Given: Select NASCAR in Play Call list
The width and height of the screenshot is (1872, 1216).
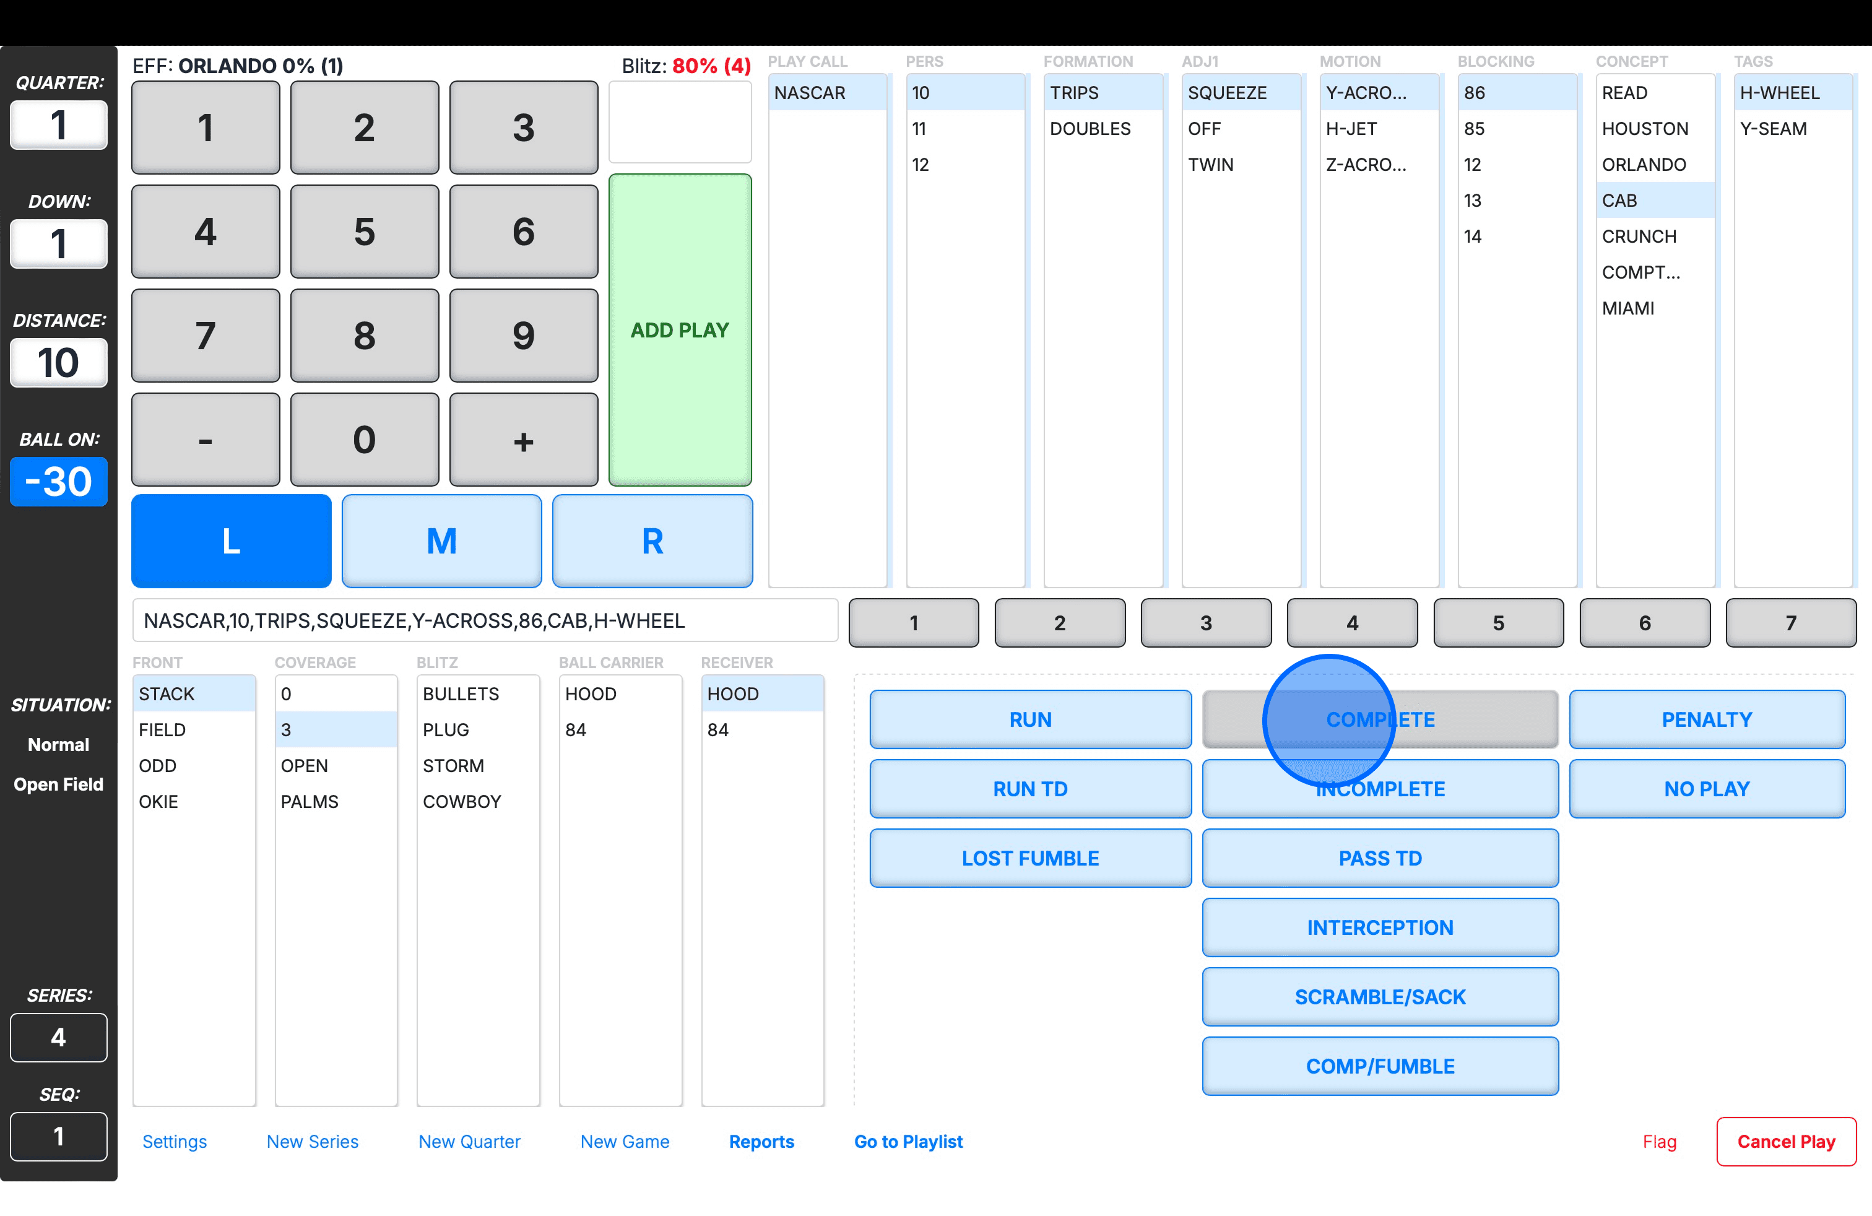Looking at the screenshot, I should (x=828, y=93).
